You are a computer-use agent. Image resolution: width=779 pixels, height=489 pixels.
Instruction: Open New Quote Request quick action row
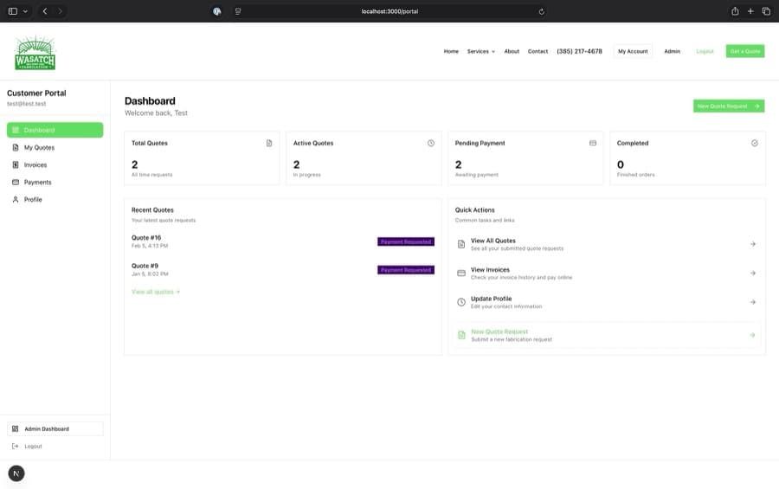[607, 335]
